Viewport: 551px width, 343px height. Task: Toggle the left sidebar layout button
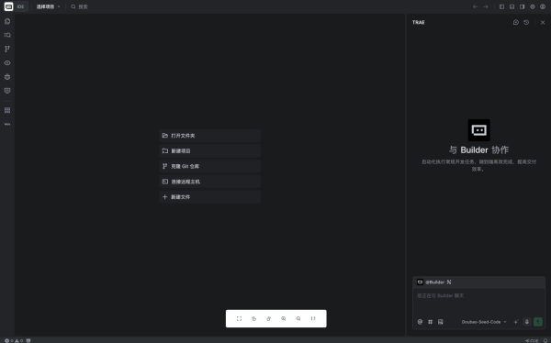[501, 6]
